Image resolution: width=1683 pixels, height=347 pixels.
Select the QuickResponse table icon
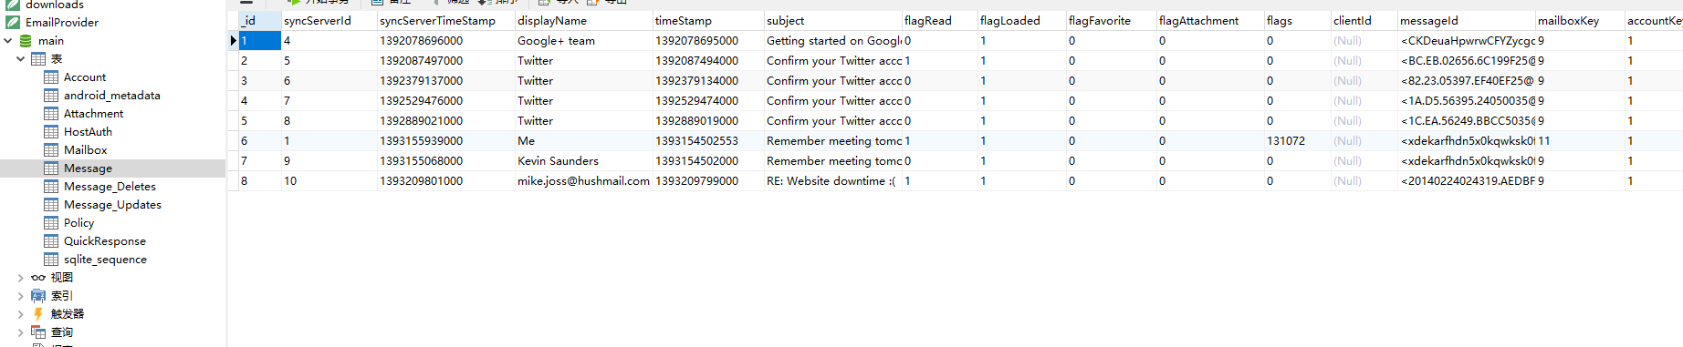point(51,241)
